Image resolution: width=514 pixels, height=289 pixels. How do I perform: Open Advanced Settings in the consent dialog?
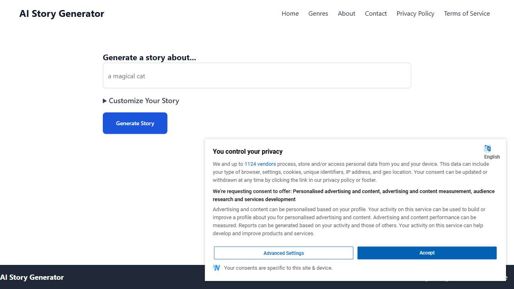tap(284, 253)
